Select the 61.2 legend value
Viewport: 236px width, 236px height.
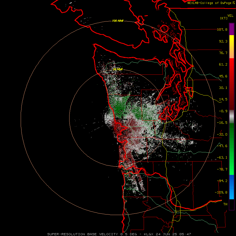coord(223,65)
